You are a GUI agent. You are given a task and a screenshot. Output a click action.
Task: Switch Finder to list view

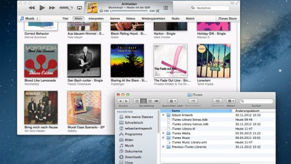(x=143, y=101)
